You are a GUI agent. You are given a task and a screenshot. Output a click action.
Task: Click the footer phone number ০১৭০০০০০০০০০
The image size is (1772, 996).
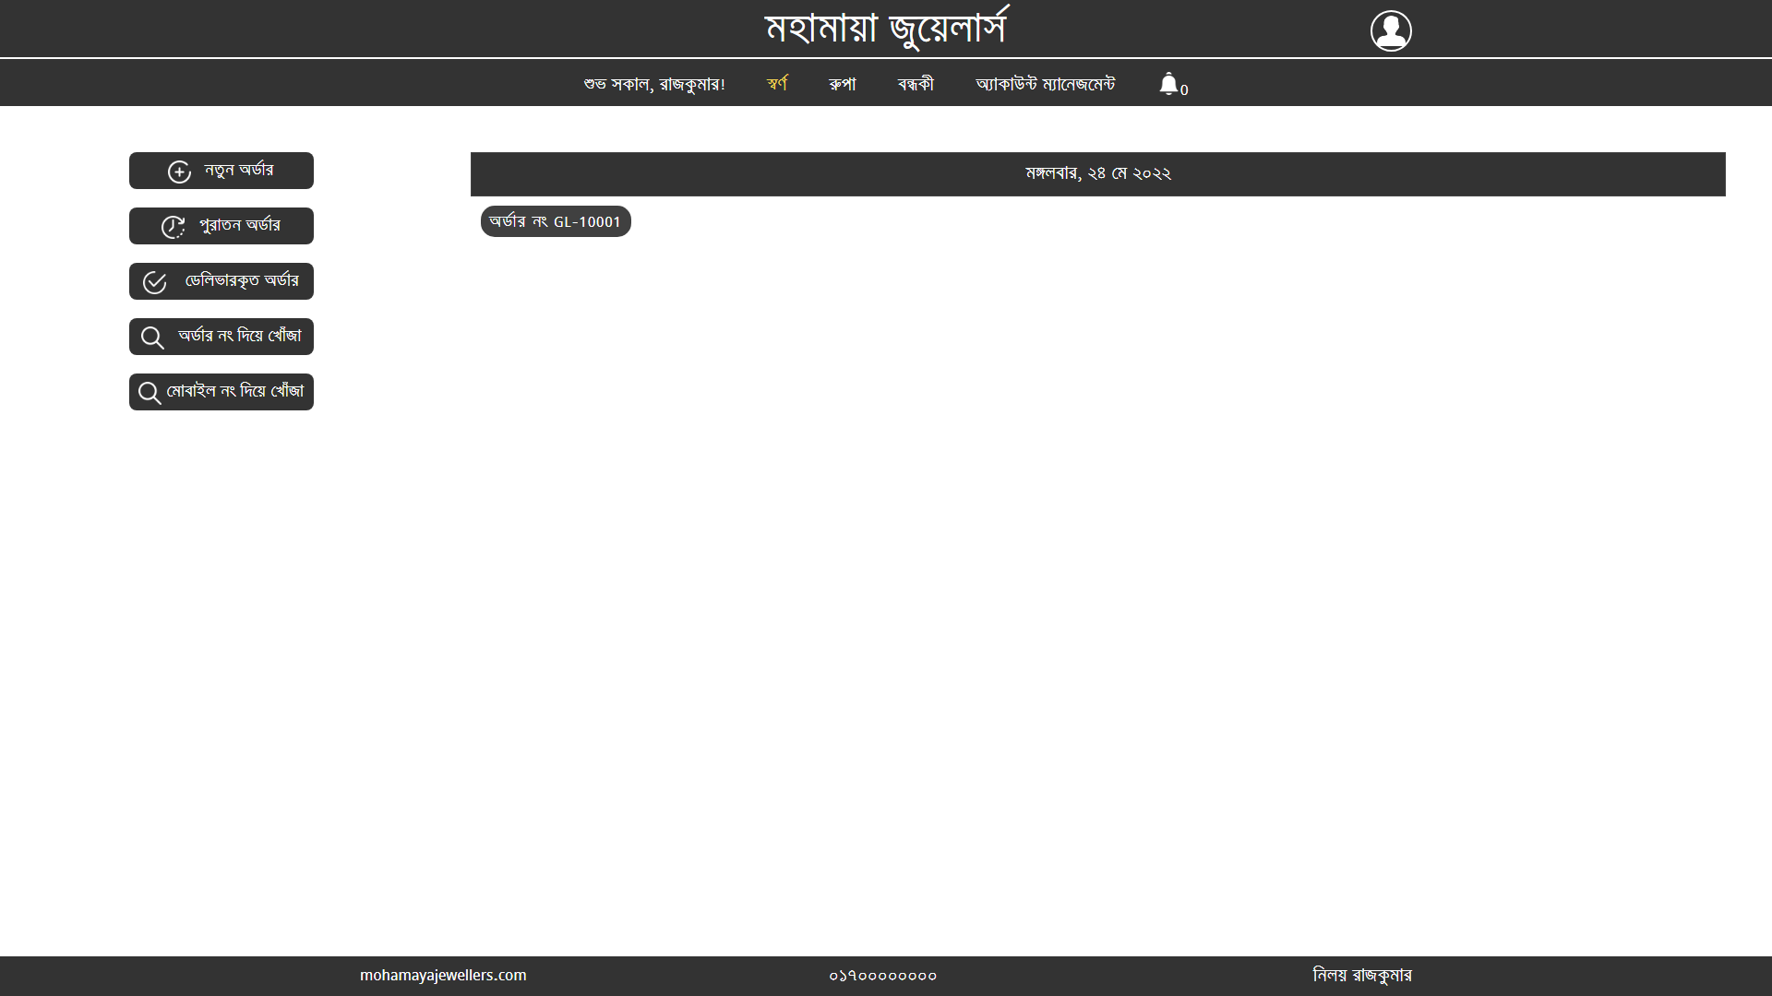882,976
